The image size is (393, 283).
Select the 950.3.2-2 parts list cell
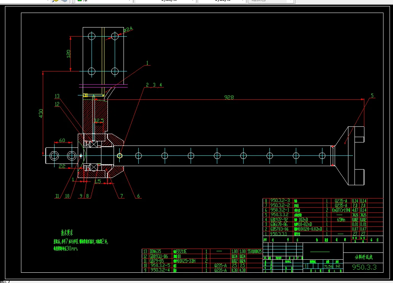(x=280, y=205)
